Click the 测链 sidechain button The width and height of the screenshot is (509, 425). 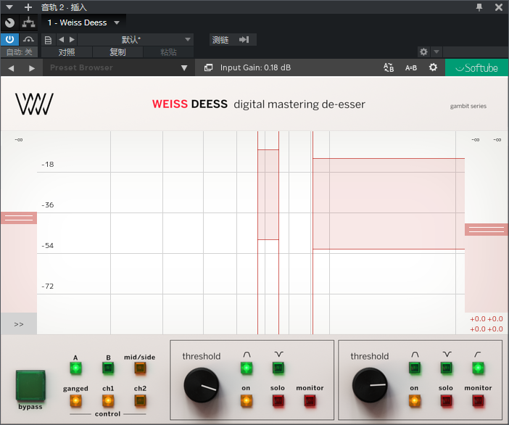pyautogui.click(x=220, y=40)
